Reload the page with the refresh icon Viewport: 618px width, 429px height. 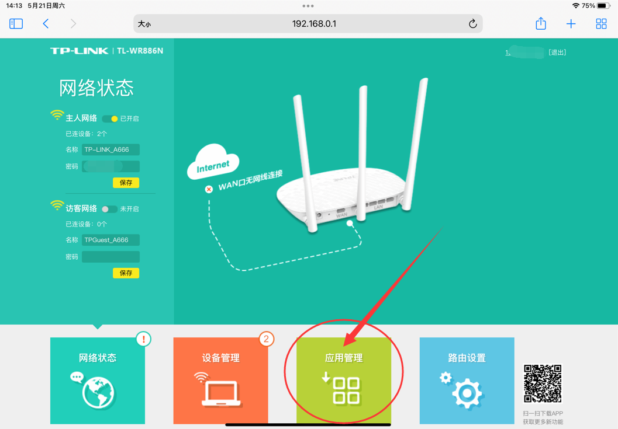pyautogui.click(x=472, y=24)
